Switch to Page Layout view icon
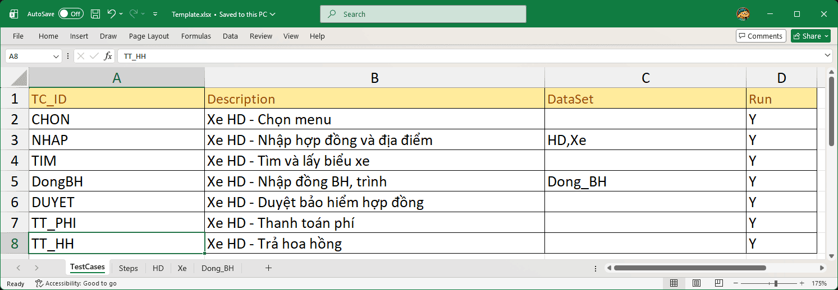 697,283
